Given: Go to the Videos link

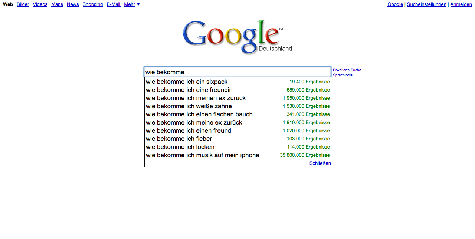Looking at the screenshot, I should (40, 4).
